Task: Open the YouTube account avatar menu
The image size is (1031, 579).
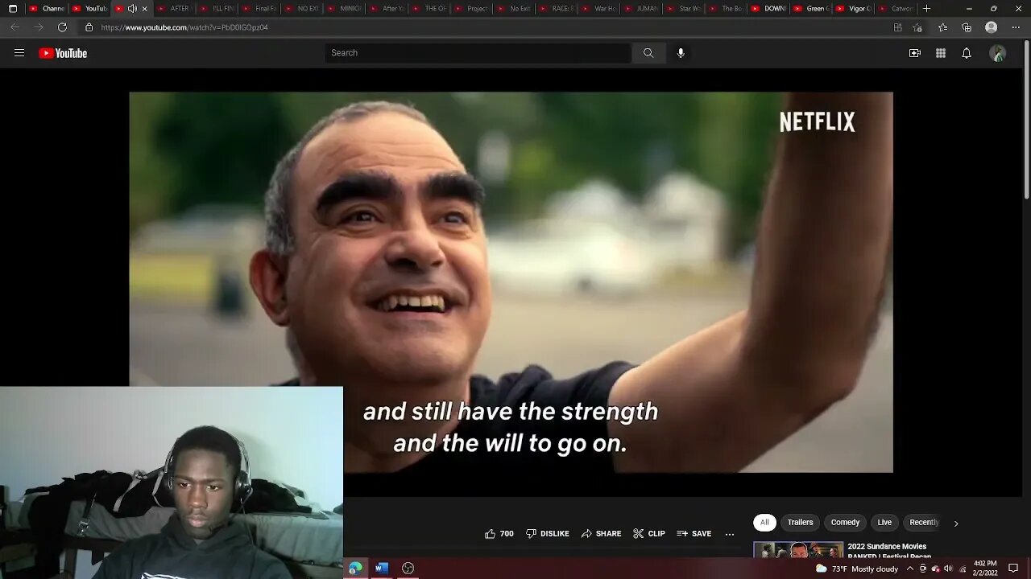Action: pyautogui.click(x=998, y=53)
